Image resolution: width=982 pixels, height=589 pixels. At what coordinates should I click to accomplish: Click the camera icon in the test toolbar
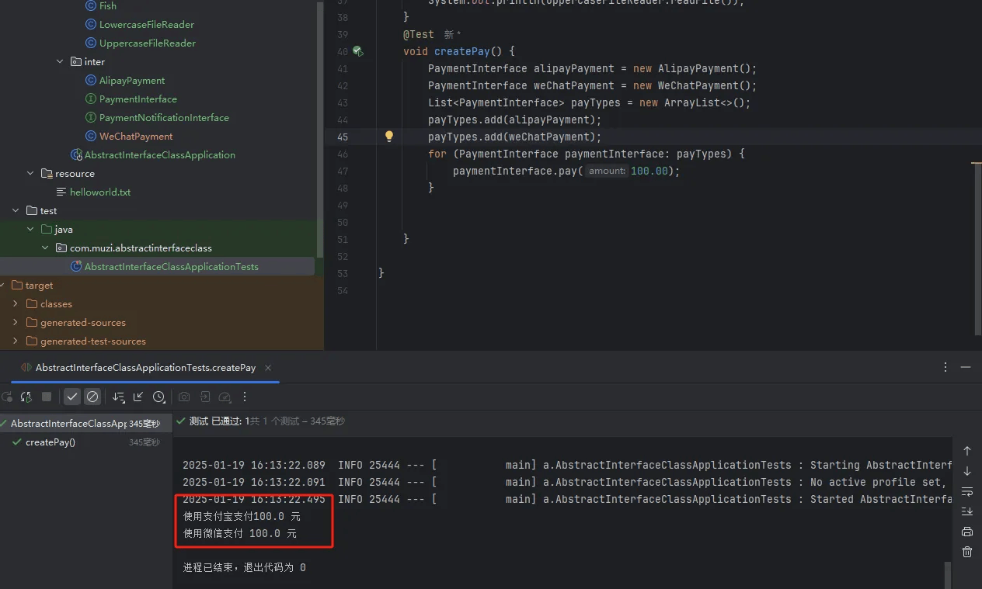(x=184, y=397)
